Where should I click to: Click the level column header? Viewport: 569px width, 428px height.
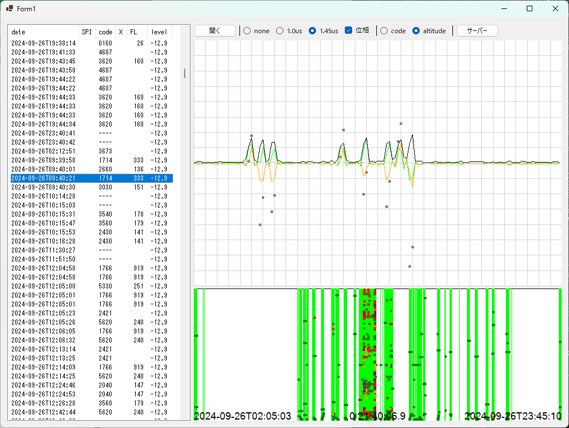coord(159,32)
